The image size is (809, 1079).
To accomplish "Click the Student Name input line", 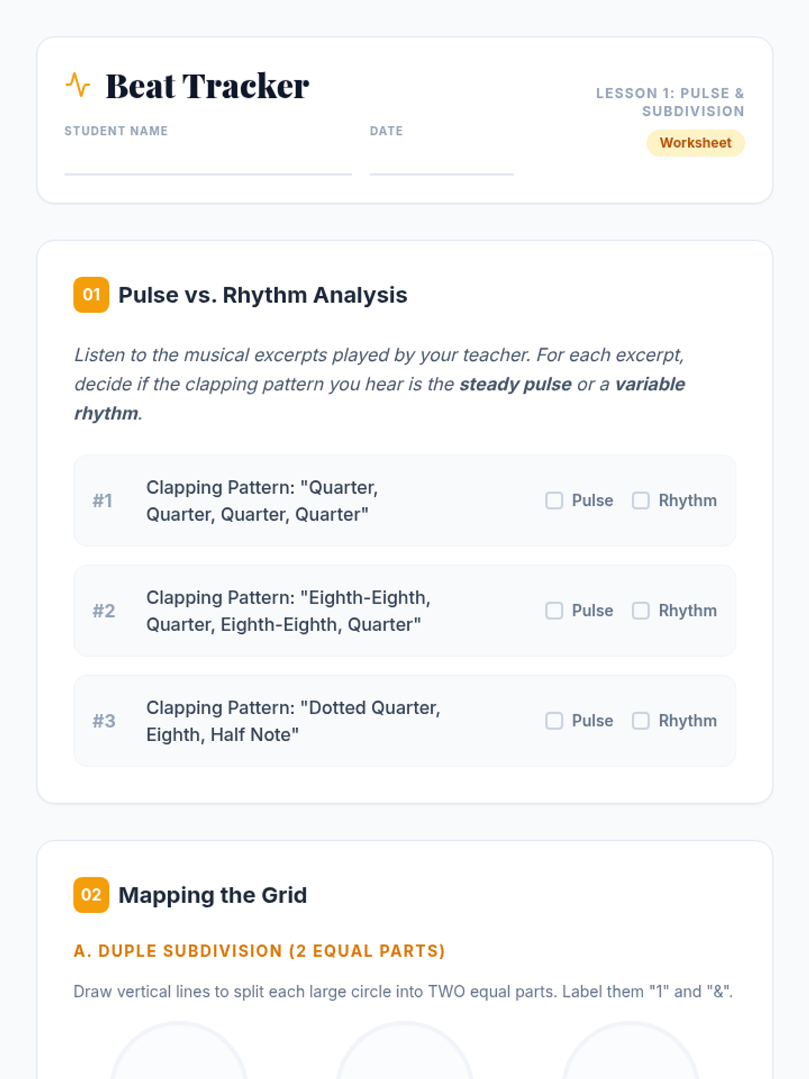I will (208, 161).
